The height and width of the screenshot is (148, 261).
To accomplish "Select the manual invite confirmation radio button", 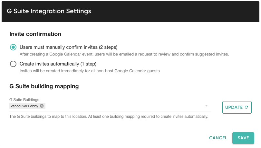I will 13,47.
